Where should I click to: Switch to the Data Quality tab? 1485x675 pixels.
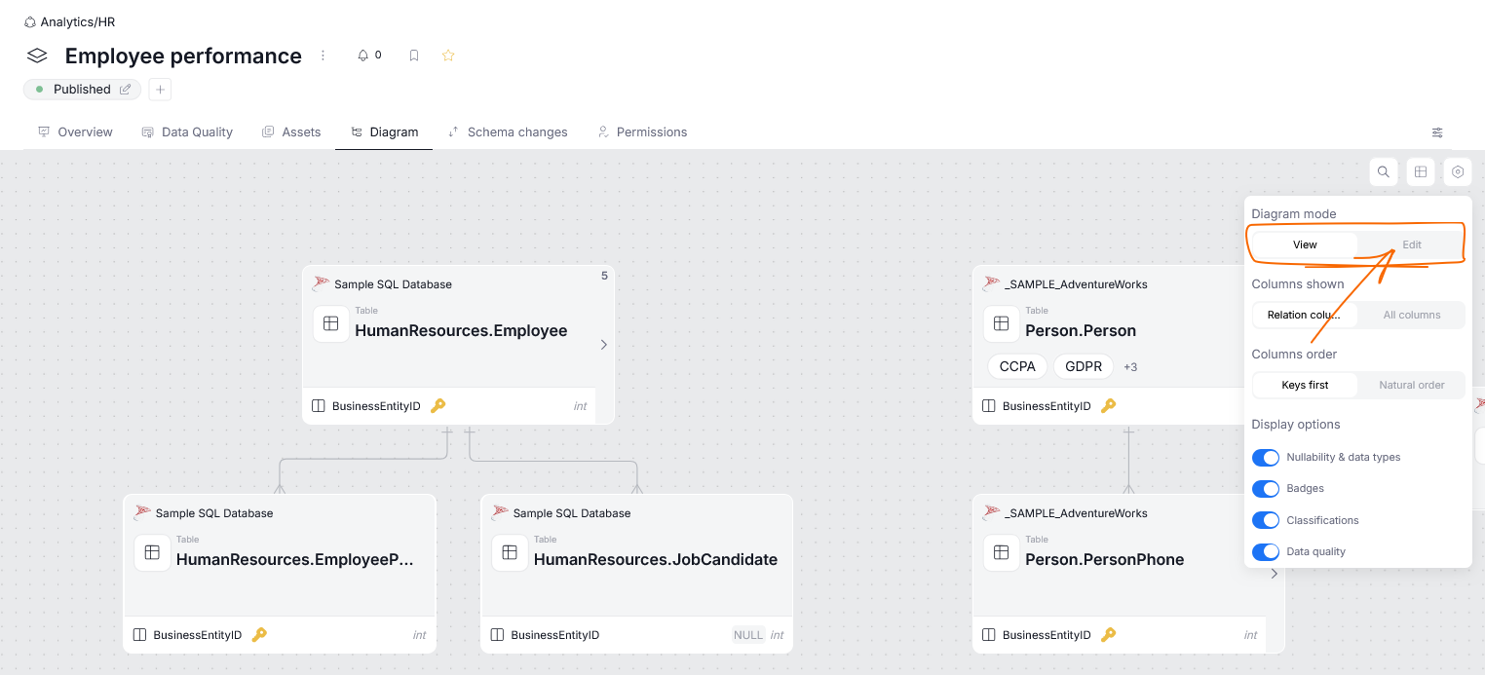click(x=187, y=132)
